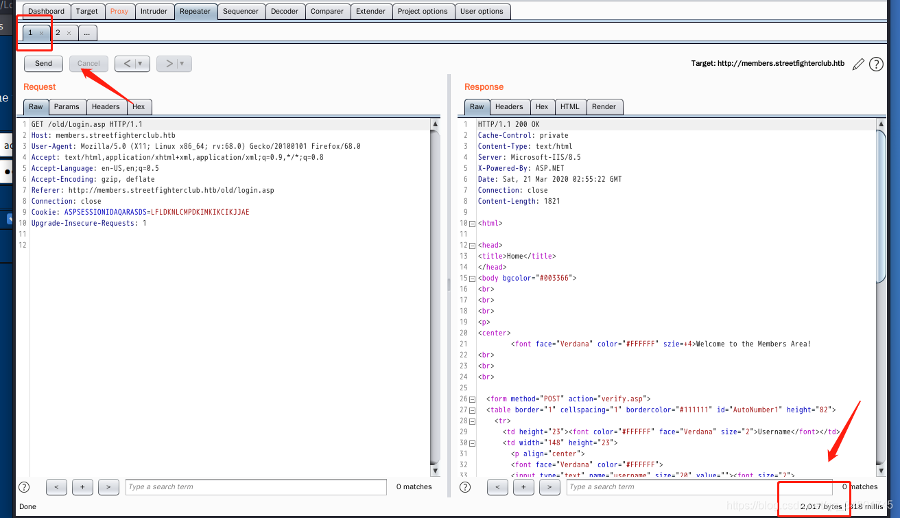Click the Cookie ASPSESSIONID header line
This screenshot has width=900, height=518.
point(141,212)
